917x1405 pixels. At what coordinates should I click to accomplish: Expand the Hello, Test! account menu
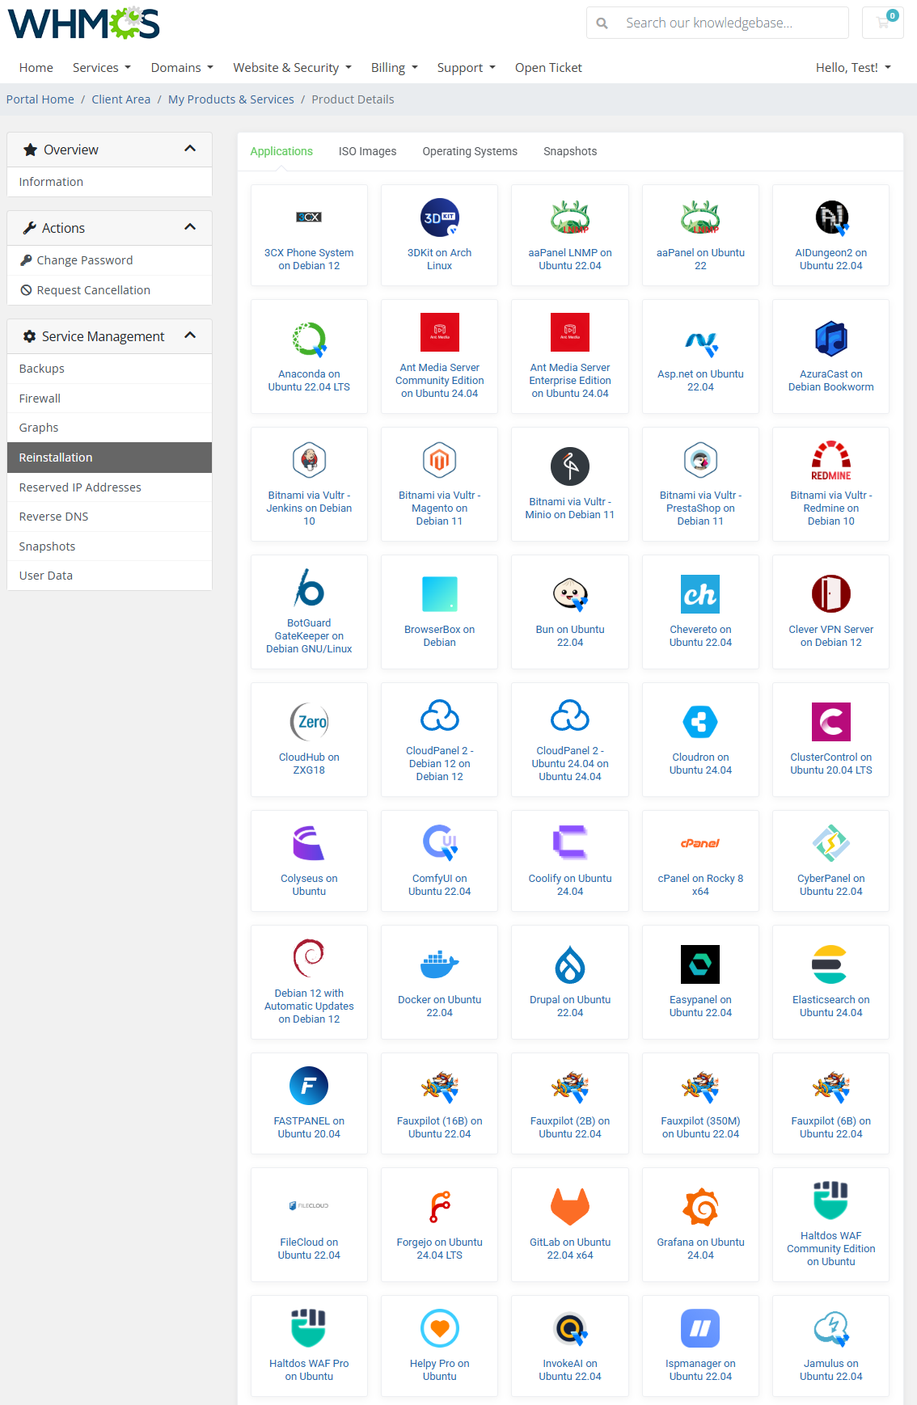pos(853,68)
